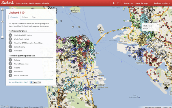Click the map zoom slider handle

coord(2,21)
